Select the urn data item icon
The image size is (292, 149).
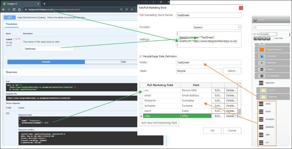(x=261, y=142)
